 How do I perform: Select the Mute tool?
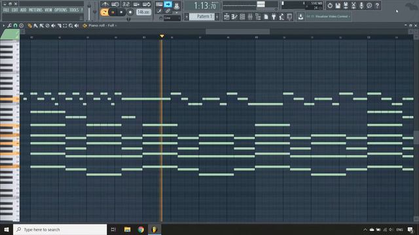pos(53,25)
